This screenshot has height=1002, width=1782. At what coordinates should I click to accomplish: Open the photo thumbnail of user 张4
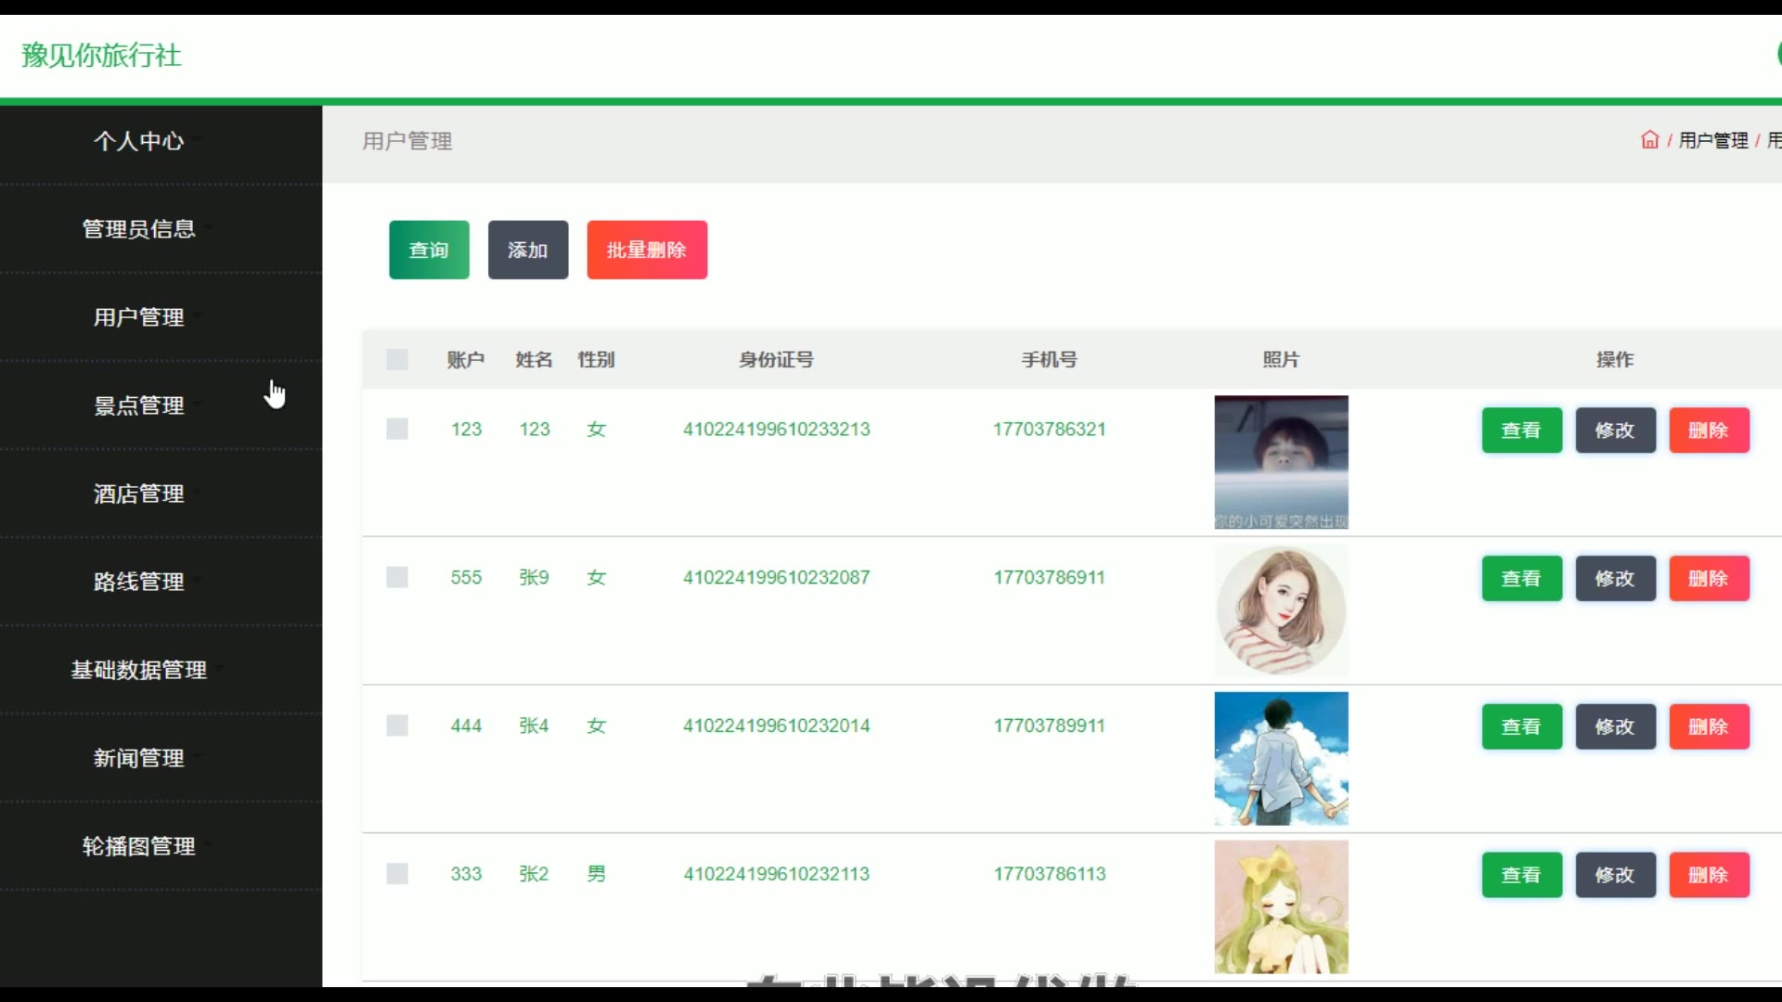pos(1281,759)
